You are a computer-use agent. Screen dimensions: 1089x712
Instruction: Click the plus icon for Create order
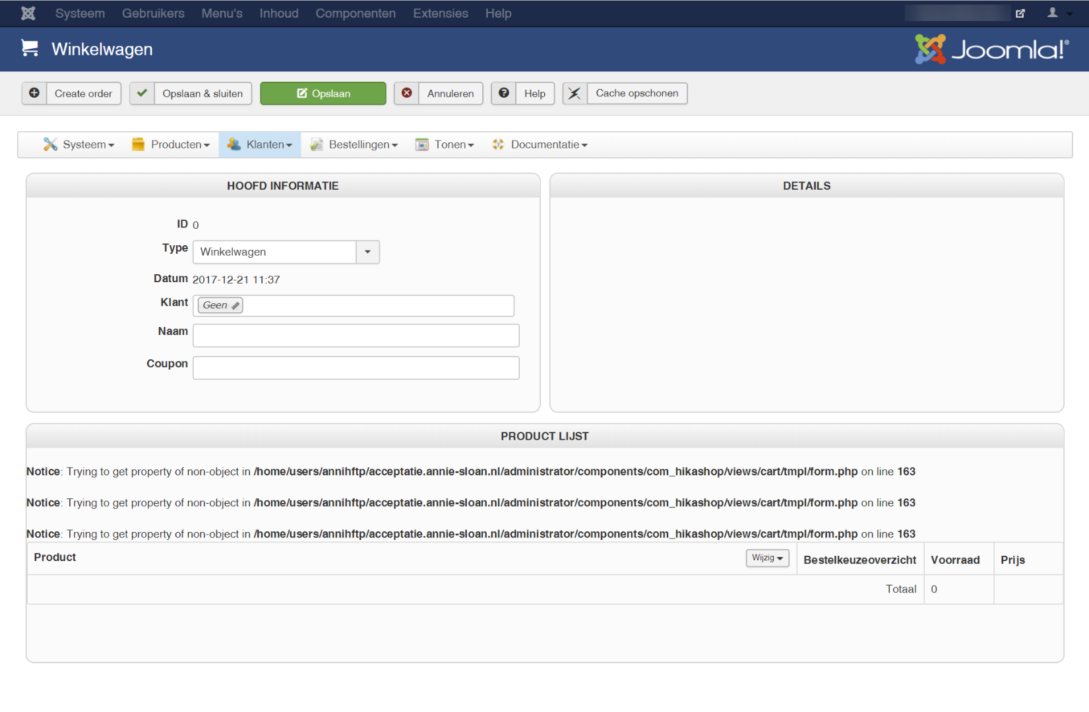pyautogui.click(x=34, y=93)
